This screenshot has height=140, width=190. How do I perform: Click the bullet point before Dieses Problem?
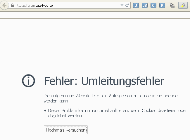pos(45,111)
